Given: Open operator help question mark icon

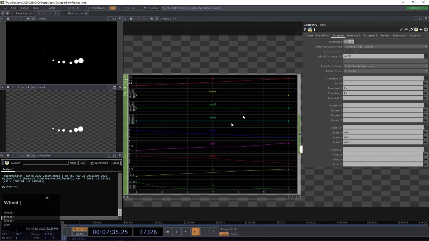Looking at the screenshot, I should coord(305,30).
